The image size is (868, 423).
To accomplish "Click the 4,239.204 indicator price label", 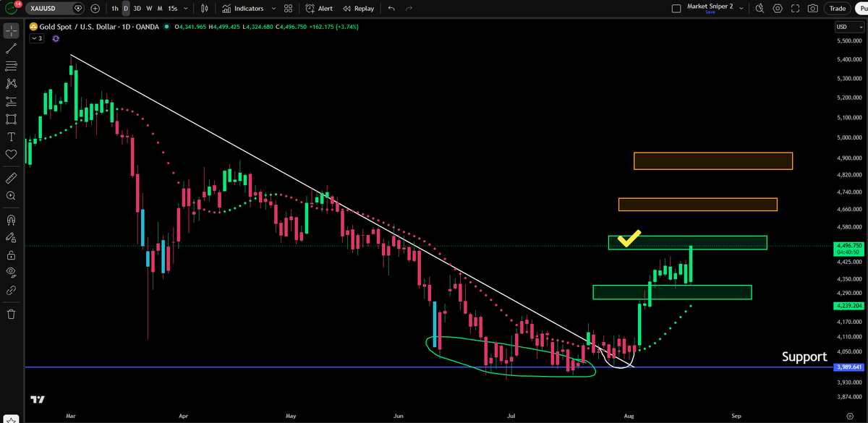I will pyautogui.click(x=849, y=306).
